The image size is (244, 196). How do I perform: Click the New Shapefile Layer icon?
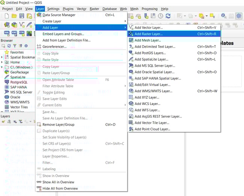point(22,25)
